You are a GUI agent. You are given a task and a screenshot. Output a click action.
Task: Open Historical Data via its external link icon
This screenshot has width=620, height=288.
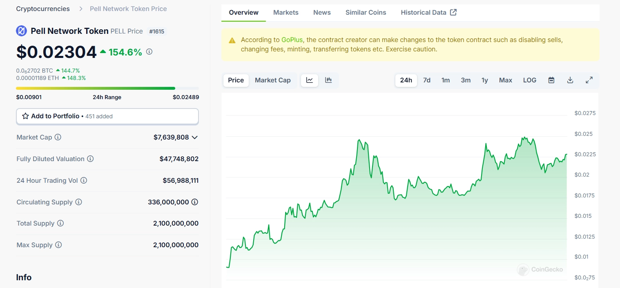453,12
